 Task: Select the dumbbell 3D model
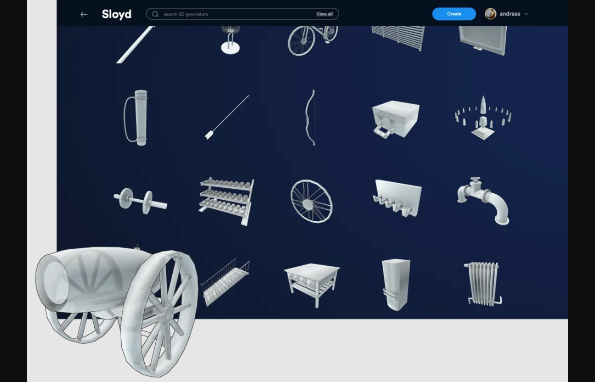140,200
